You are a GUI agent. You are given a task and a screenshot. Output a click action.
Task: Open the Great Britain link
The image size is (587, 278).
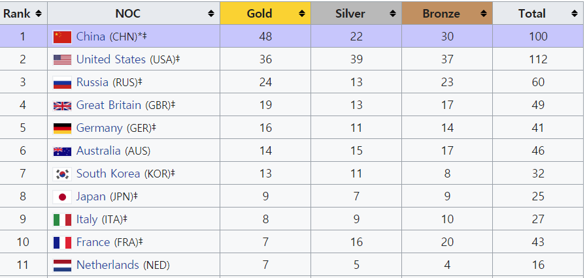pyautogui.click(x=109, y=105)
